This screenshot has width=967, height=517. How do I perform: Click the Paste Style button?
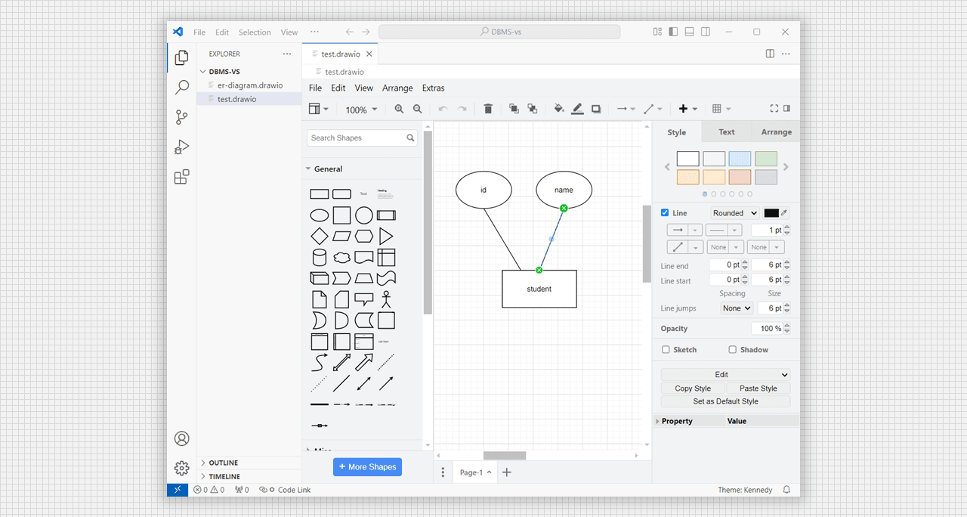click(758, 389)
